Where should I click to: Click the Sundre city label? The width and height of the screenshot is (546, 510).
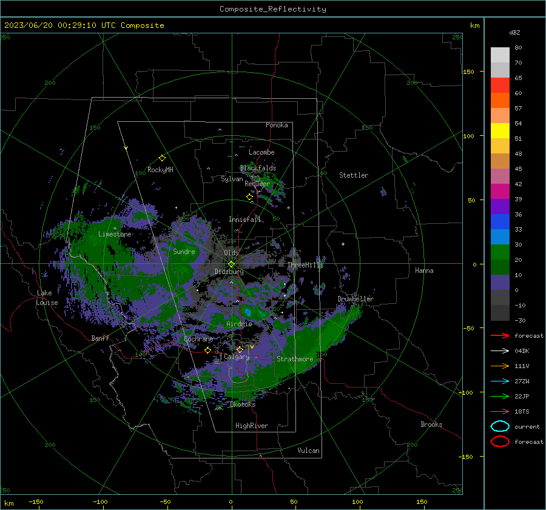tap(184, 251)
